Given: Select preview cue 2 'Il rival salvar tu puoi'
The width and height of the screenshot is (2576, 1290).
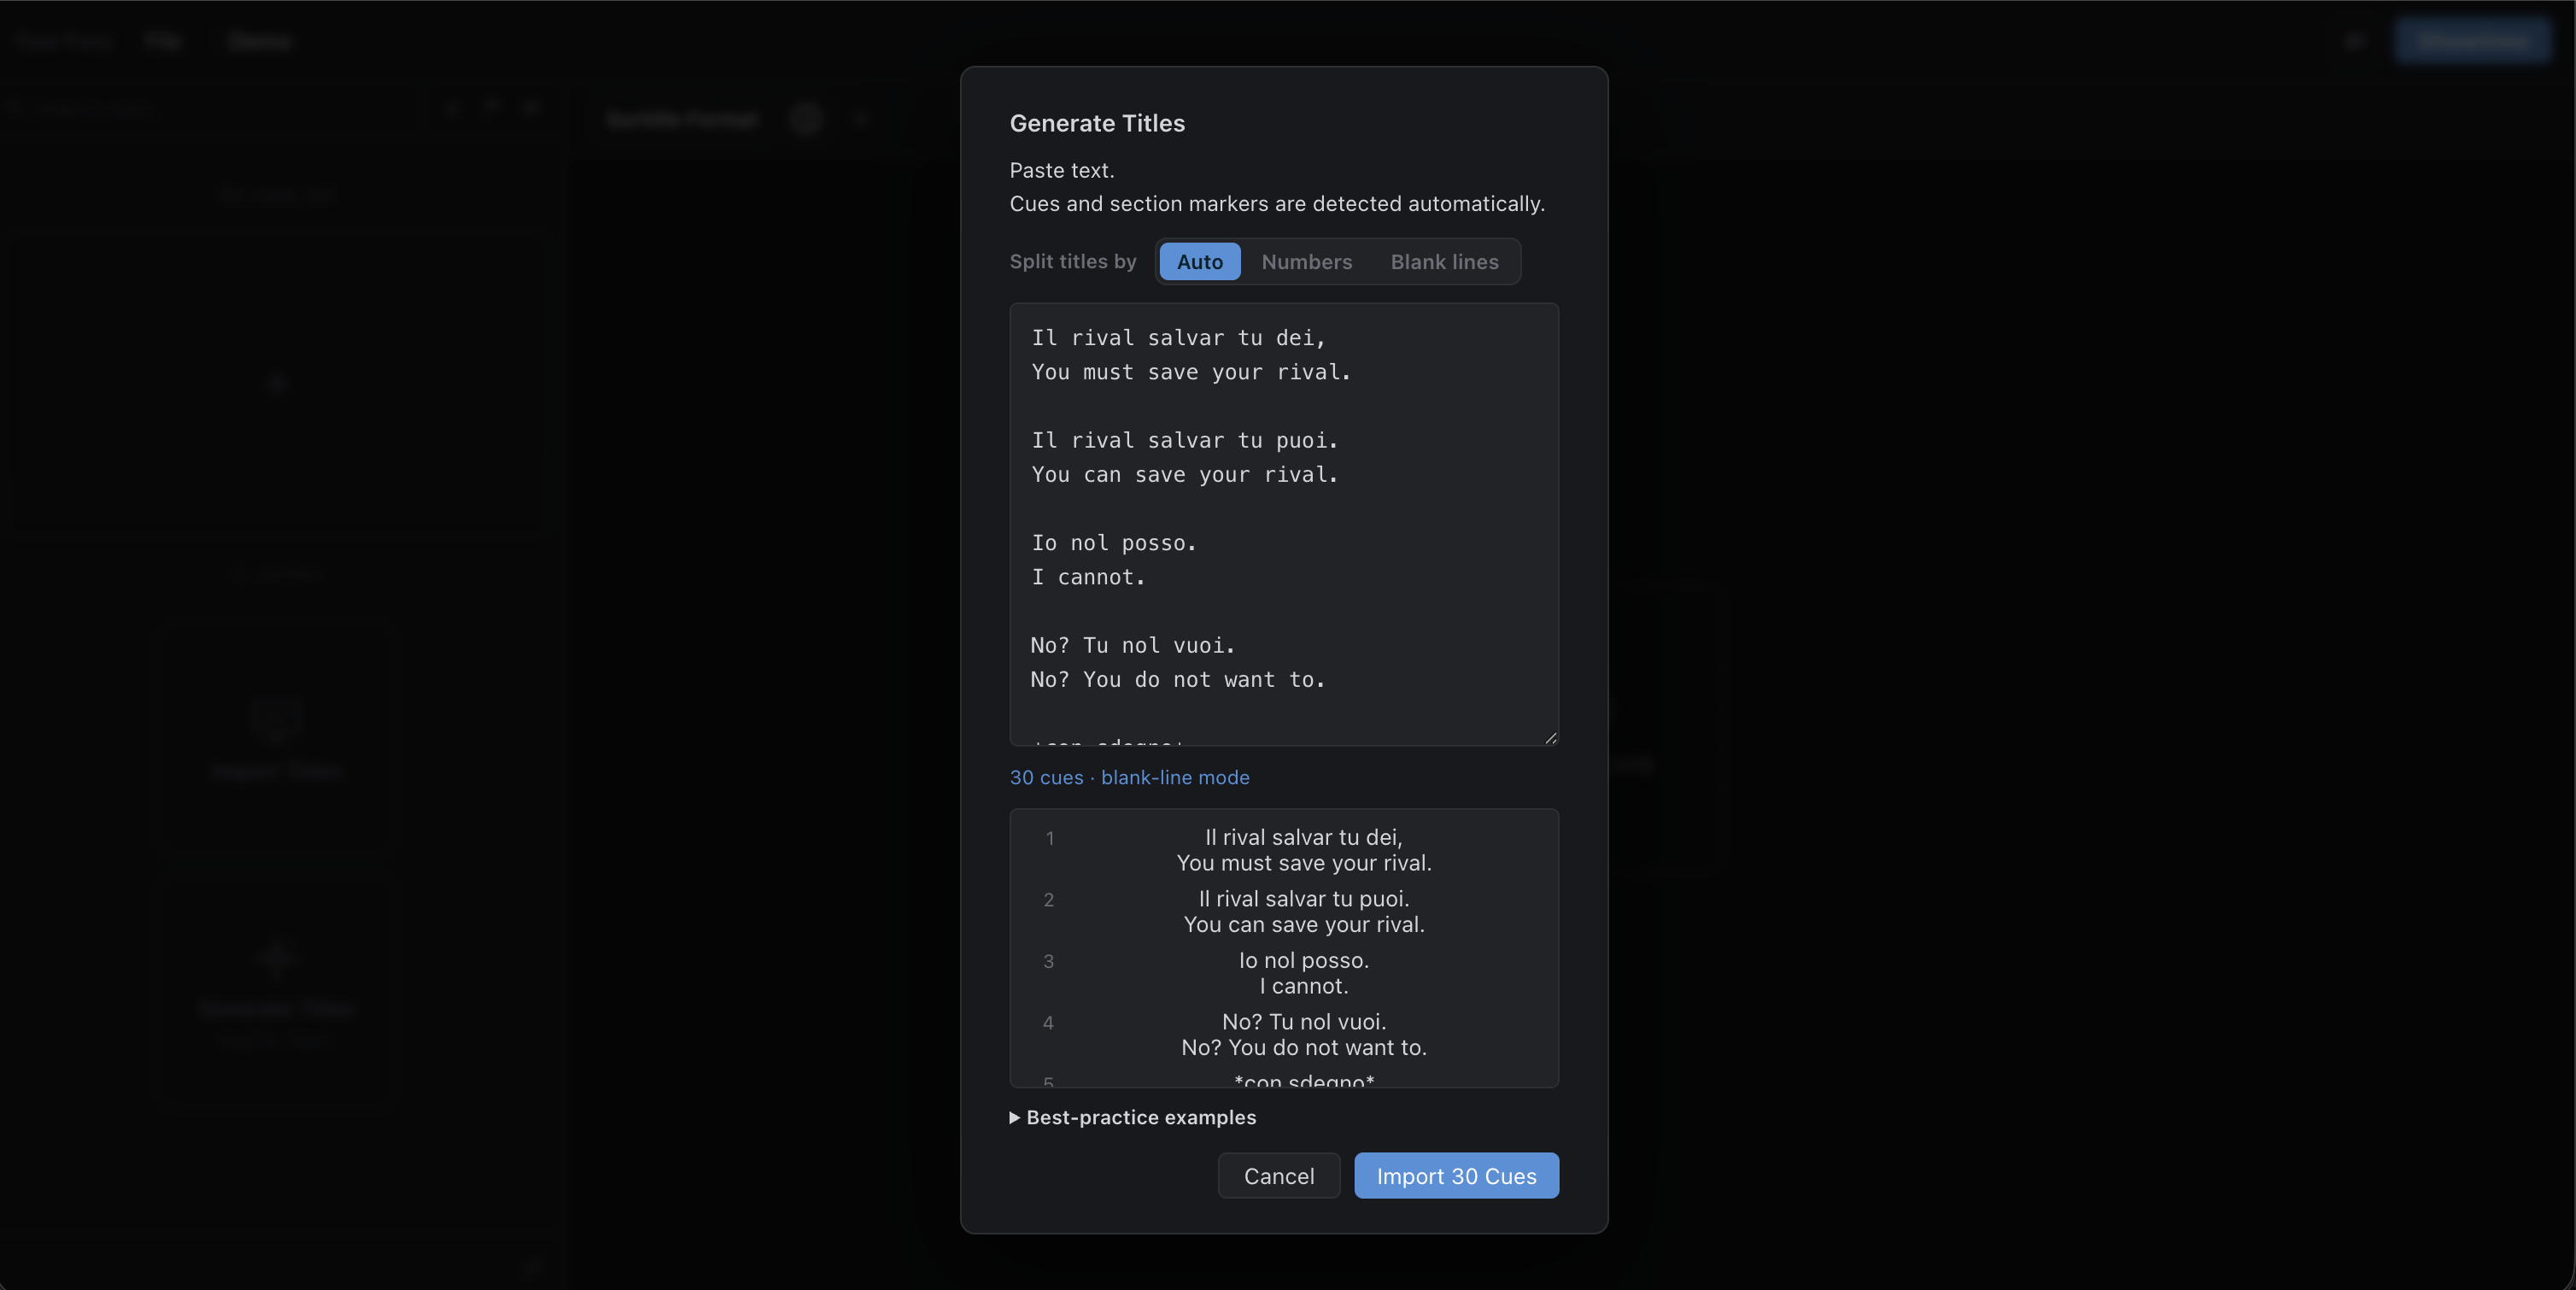Looking at the screenshot, I should (1283, 911).
